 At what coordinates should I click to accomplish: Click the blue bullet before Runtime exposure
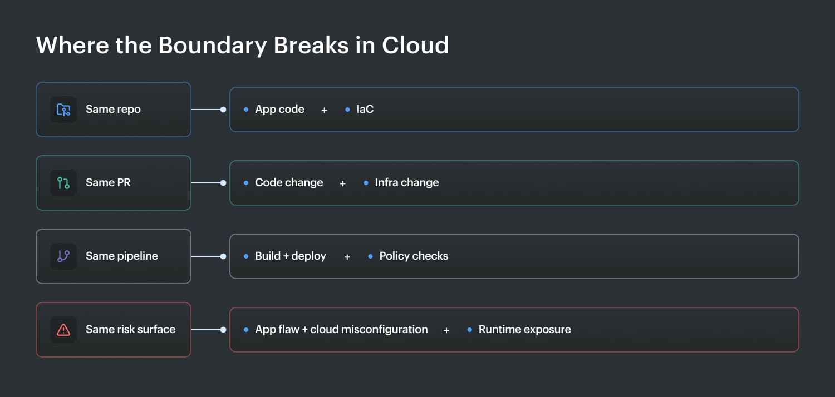pyautogui.click(x=470, y=330)
